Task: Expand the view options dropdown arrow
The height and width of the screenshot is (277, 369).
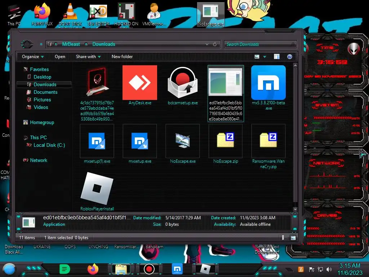Action: (264, 57)
